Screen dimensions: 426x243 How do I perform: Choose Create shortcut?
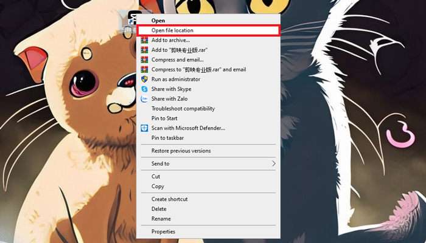click(208, 199)
